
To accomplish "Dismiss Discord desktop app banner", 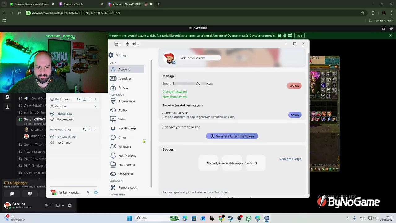I will 390,36.
